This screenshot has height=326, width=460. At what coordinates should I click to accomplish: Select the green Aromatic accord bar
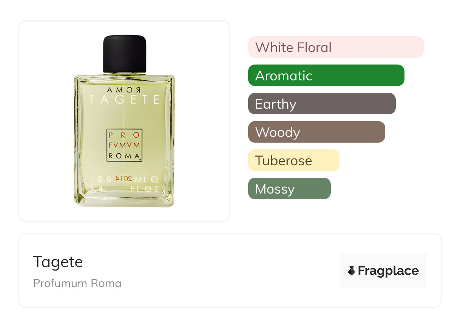326,75
